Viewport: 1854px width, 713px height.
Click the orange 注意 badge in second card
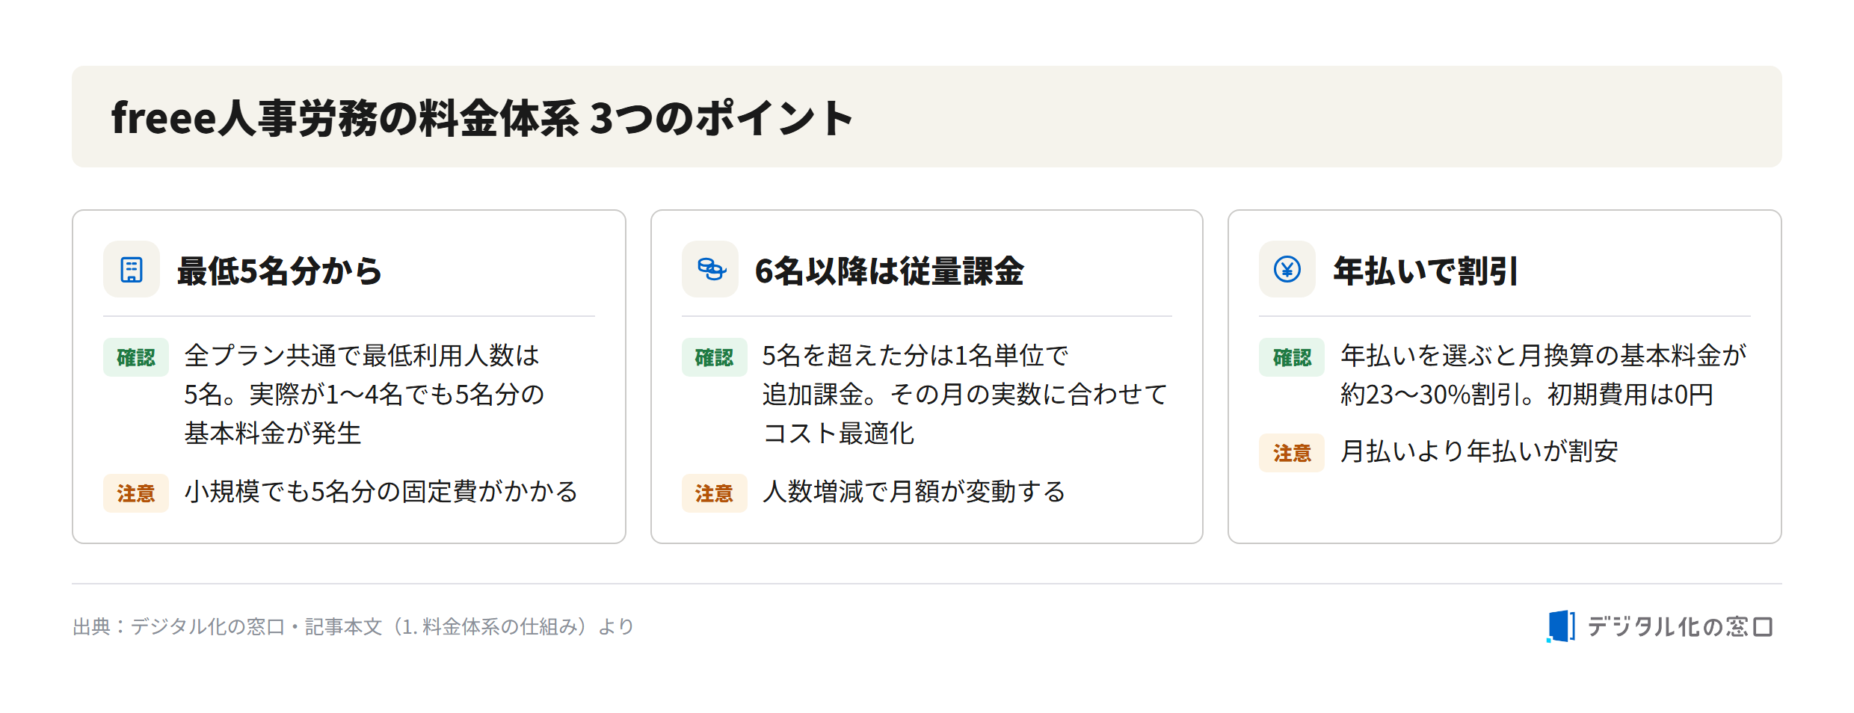pos(715,493)
